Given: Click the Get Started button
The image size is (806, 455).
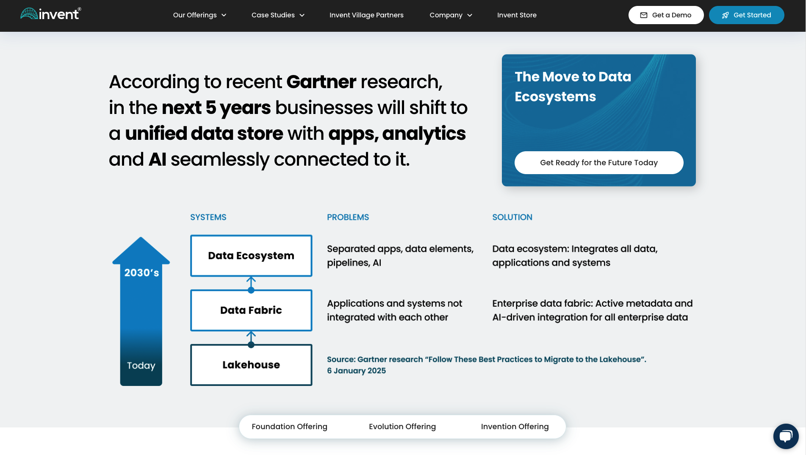Looking at the screenshot, I should pyautogui.click(x=746, y=15).
